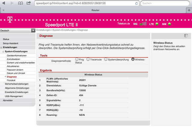Screen dimensions: 192x128
Task: Close the Router tab with the X
Action: coord(4,10)
